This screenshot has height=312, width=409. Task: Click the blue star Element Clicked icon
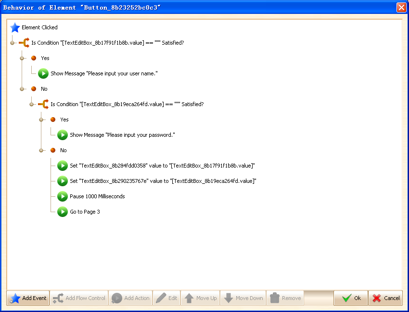[15, 28]
